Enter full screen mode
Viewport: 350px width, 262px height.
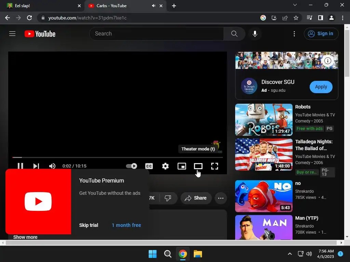coord(215,166)
